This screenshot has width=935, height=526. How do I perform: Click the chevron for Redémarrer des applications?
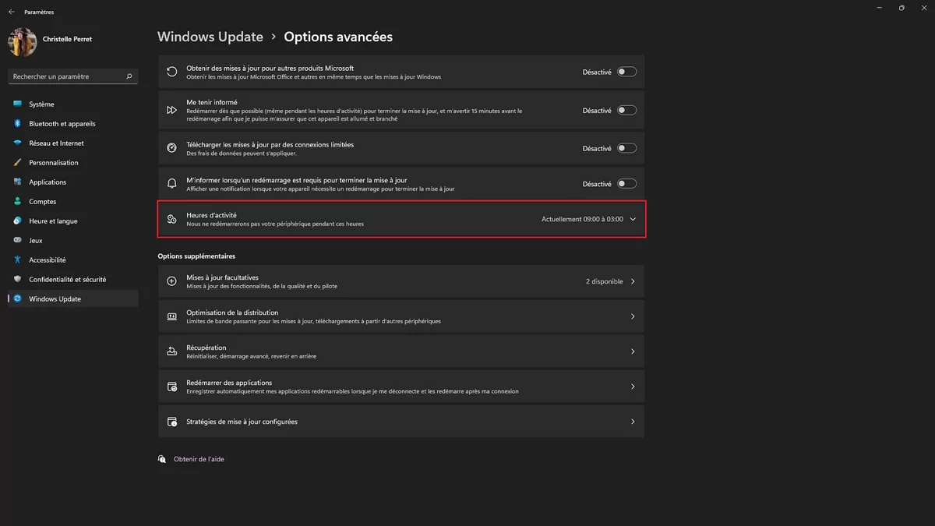633,387
